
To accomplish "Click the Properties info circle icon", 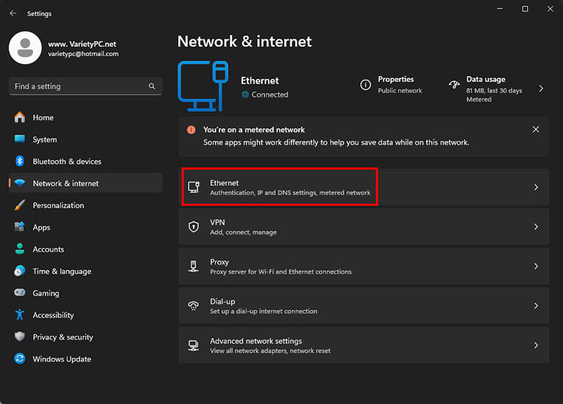I will click(x=365, y=85).
